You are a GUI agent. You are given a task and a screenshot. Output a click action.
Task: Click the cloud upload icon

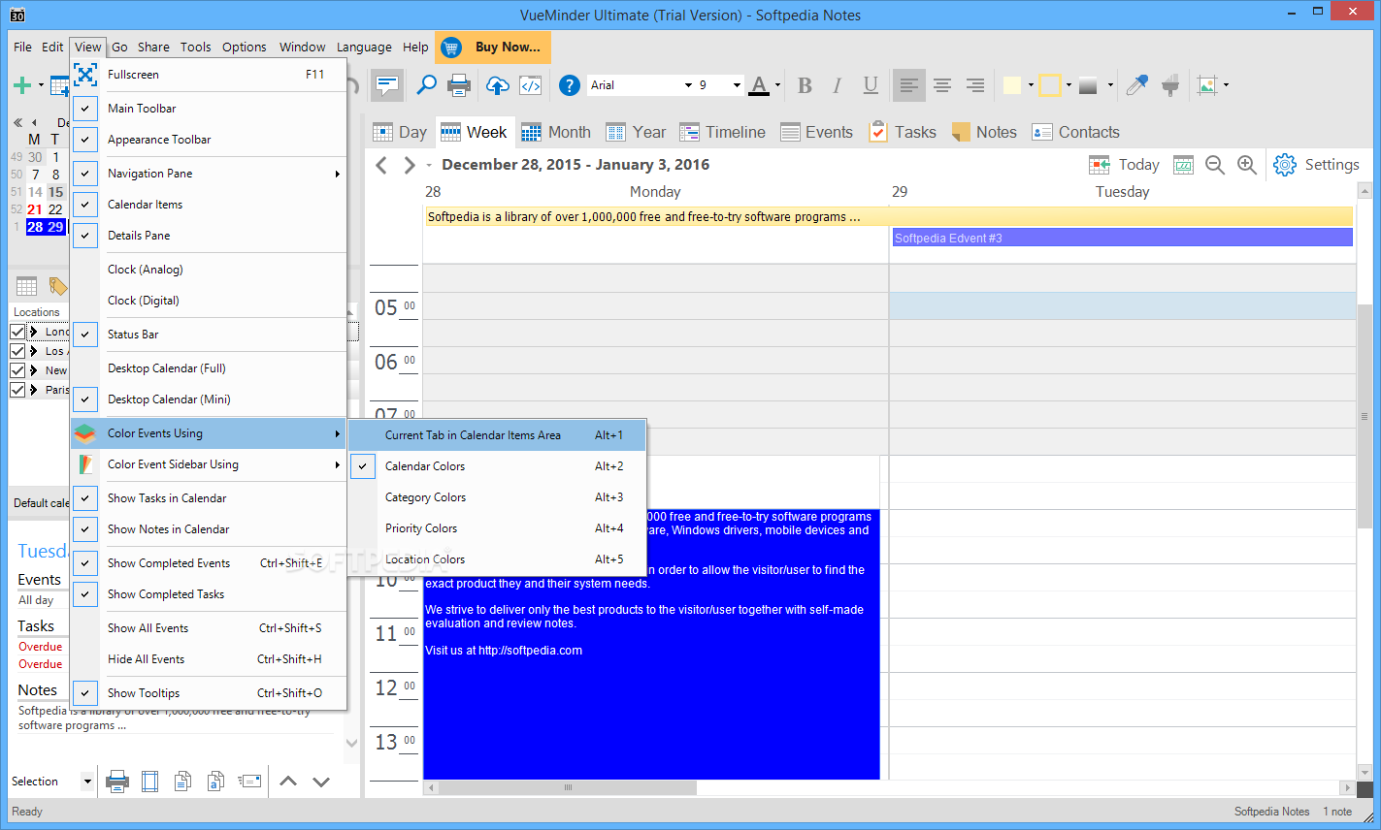[497, 85]
